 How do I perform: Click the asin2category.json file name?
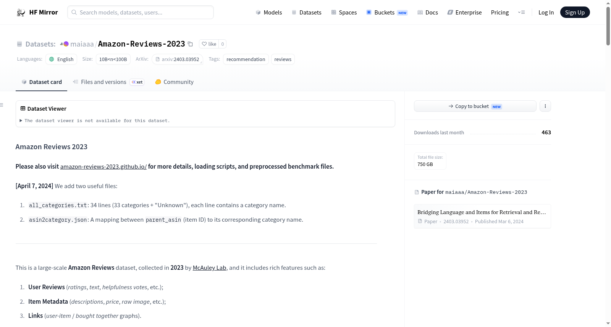coord(58,220)
